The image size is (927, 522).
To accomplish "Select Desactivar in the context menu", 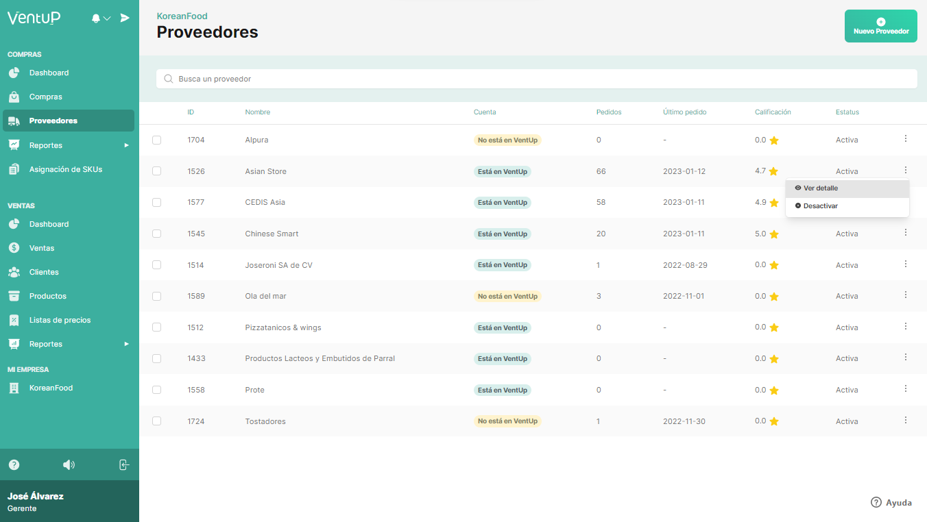I will (x=820, y=206).
